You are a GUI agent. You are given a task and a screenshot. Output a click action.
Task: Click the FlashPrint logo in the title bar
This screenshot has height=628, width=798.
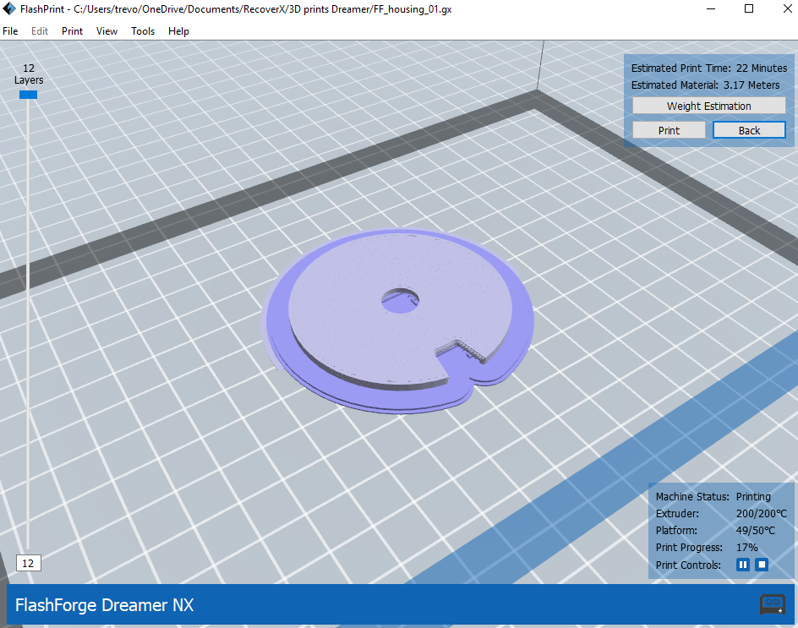[x=9, y=8]
